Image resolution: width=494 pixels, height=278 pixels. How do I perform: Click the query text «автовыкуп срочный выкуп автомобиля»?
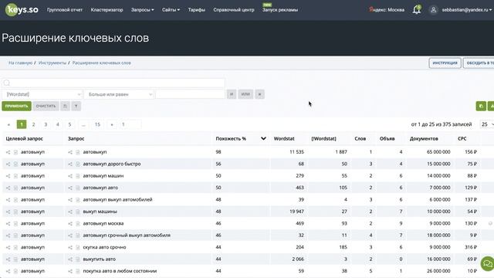click(127, 236)
